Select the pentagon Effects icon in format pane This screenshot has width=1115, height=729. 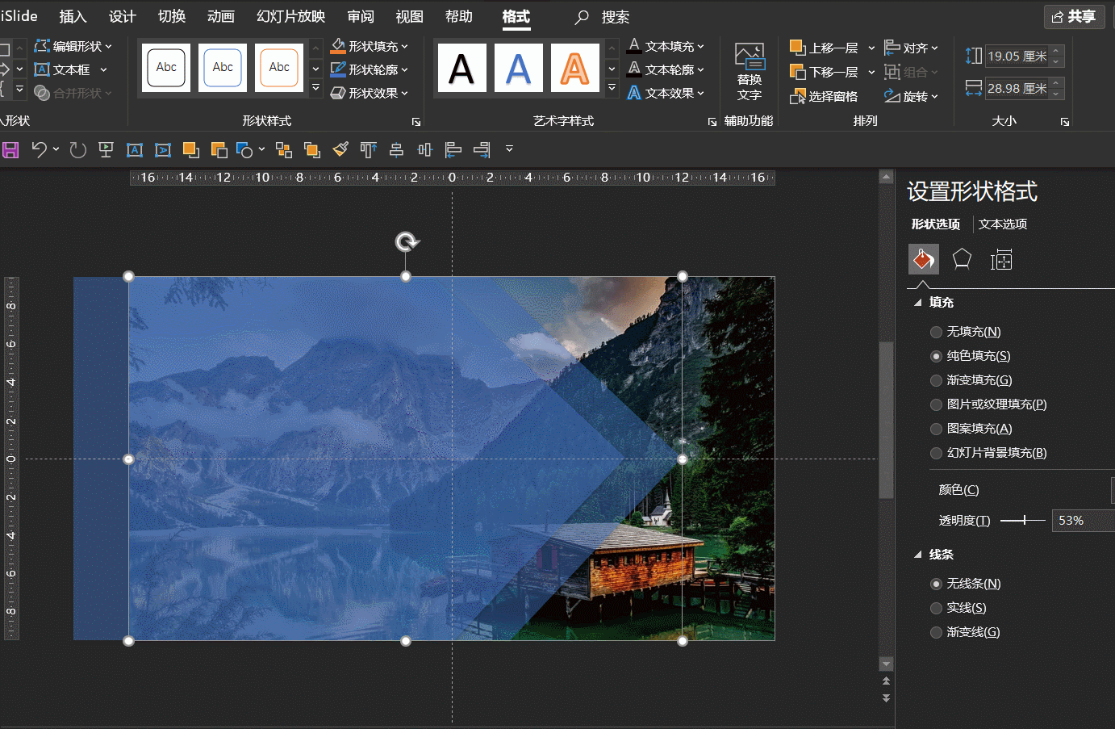(962, 259)
